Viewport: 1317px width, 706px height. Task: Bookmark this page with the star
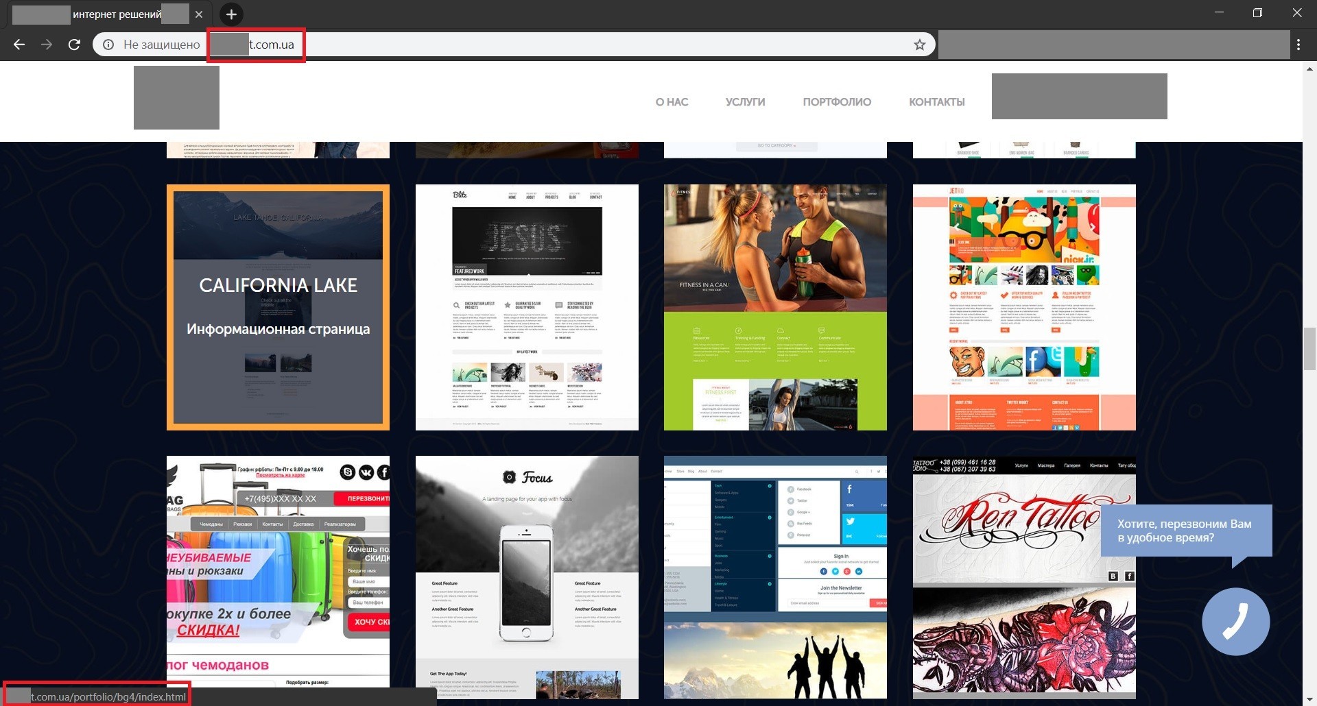click(x=919, y=45)
